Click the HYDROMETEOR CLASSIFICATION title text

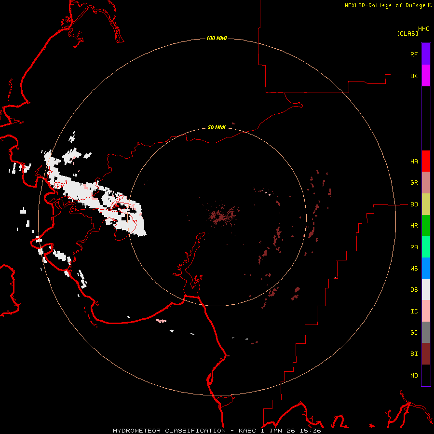(x=169, y=431)
